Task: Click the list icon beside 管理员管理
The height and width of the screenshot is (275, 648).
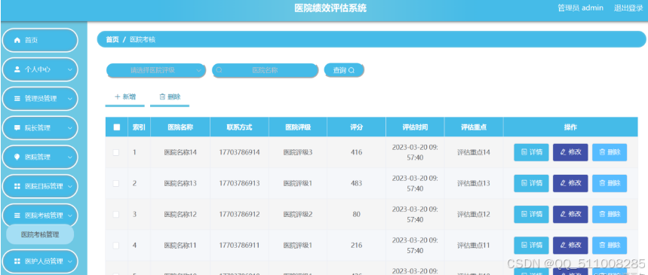Action: (17, 99)
